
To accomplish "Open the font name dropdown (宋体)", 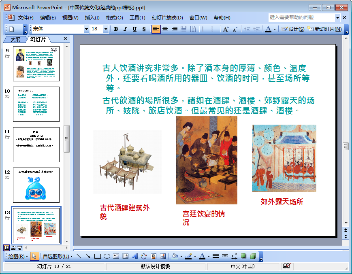I will [x=86, y=29].
